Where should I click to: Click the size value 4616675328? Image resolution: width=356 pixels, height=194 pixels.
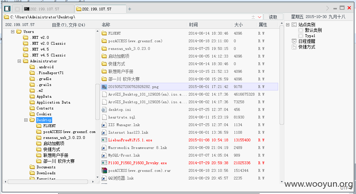click(x=244, y=94)
